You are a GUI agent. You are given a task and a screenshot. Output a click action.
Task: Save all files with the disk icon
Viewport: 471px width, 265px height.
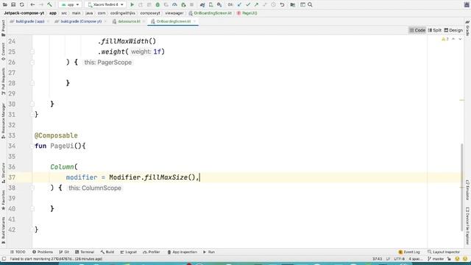coord(13,5)
